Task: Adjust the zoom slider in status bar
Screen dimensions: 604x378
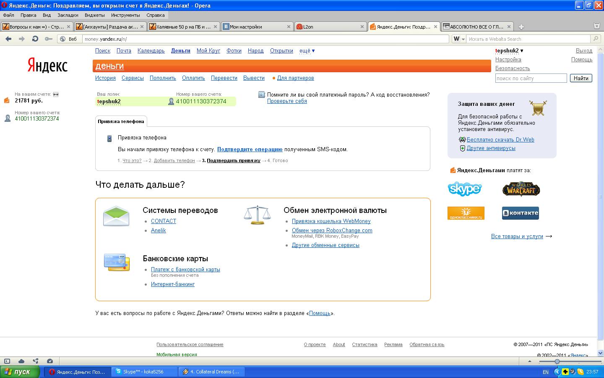Action: (557, 361)
